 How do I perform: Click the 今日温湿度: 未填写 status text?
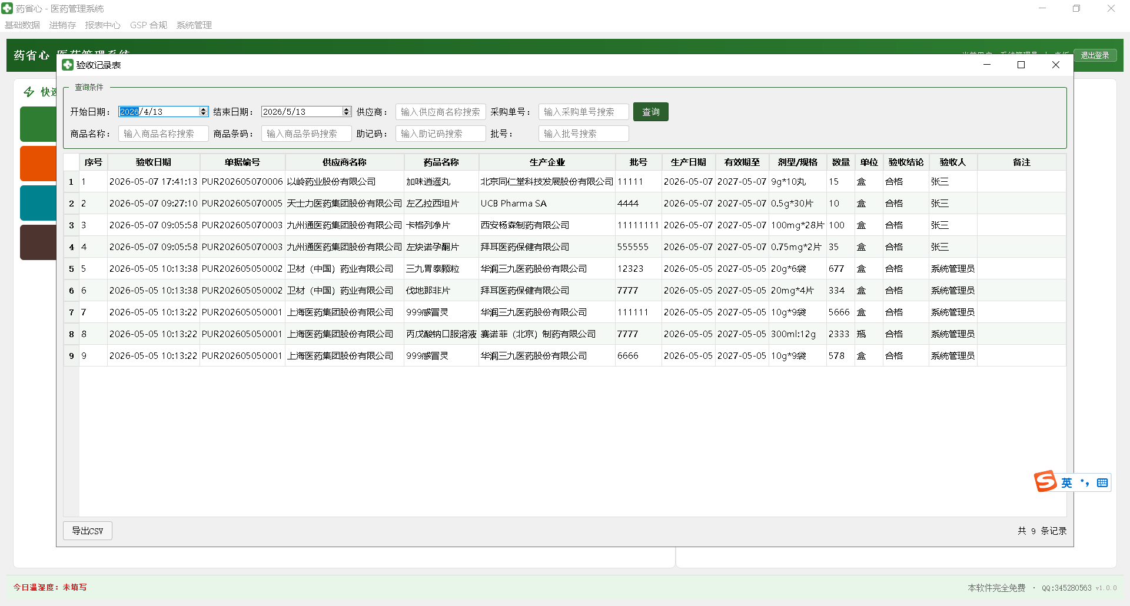pos(50,587)
